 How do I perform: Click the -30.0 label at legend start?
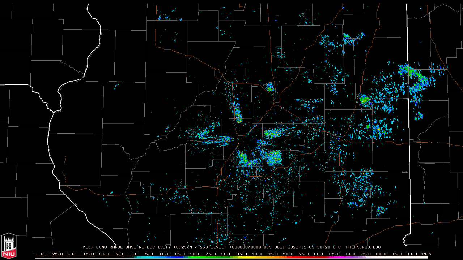41,254
